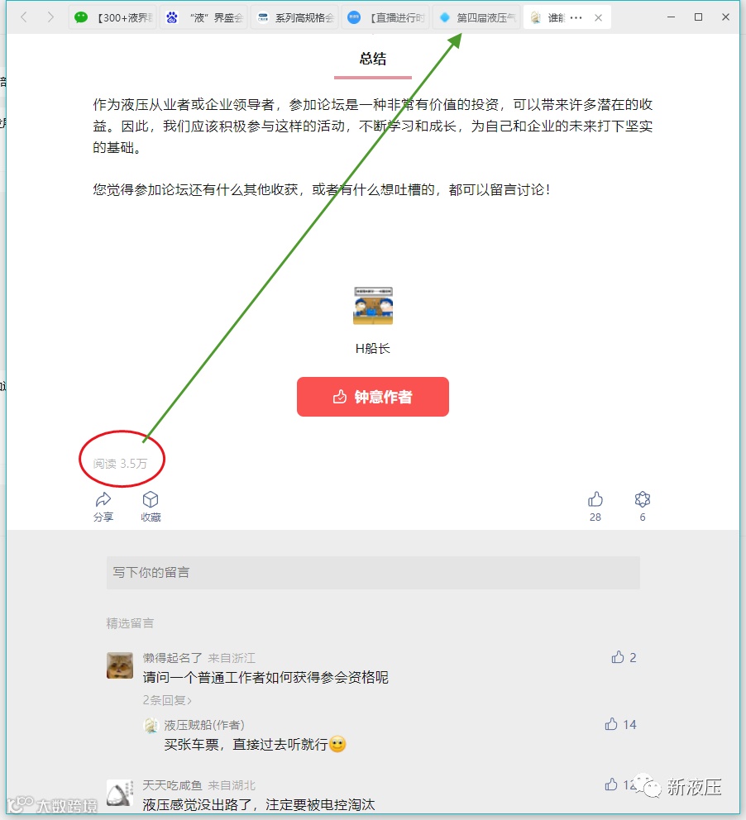Click the H船长 author avatar image
Screen dimensions: 746x820
coord(373,305)
